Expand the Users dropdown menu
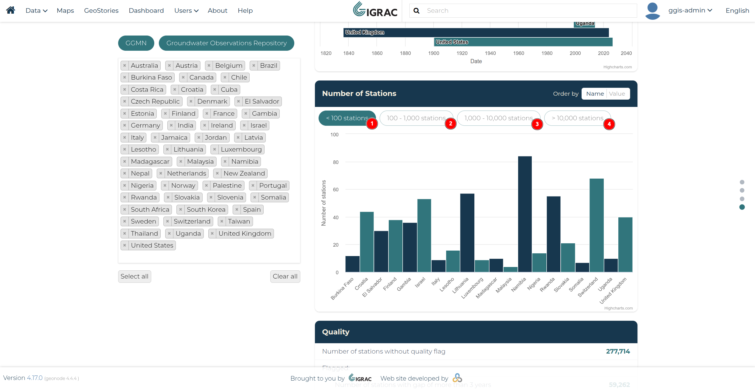This screenshot has height=390, width=755. (186, 11)
